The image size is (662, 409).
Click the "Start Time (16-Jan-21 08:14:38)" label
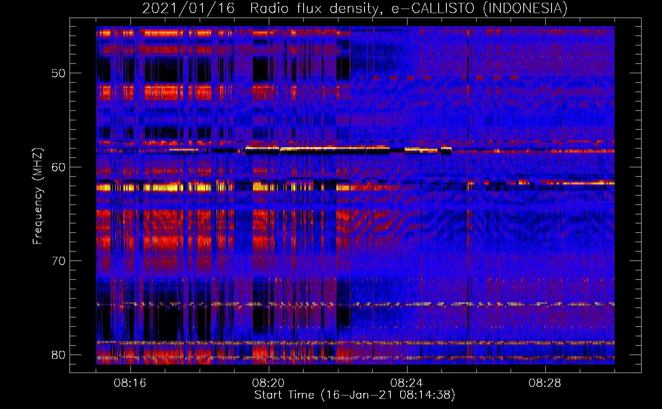point(355,395)
